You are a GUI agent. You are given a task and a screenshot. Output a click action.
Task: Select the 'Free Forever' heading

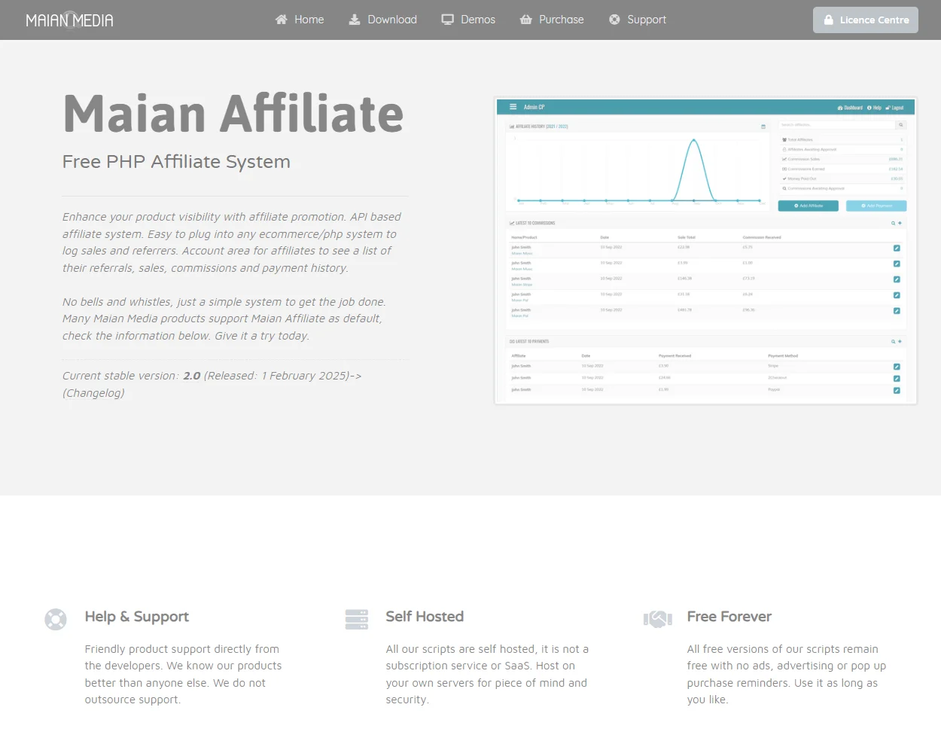pyautogui.click(x=729, y=617)
